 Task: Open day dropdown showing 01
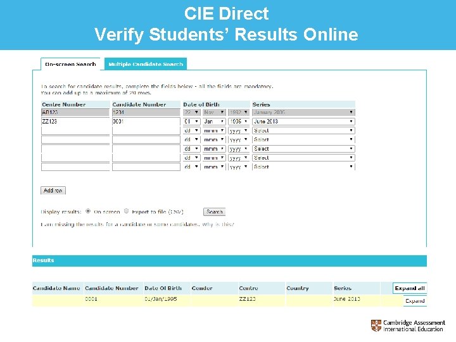click(x=192, y=121)
